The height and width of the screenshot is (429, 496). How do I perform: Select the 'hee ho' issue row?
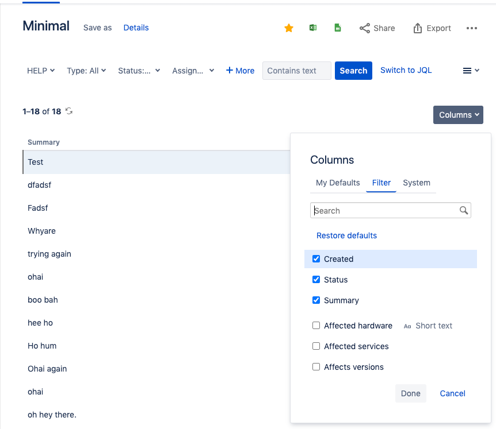coord(157,323)
